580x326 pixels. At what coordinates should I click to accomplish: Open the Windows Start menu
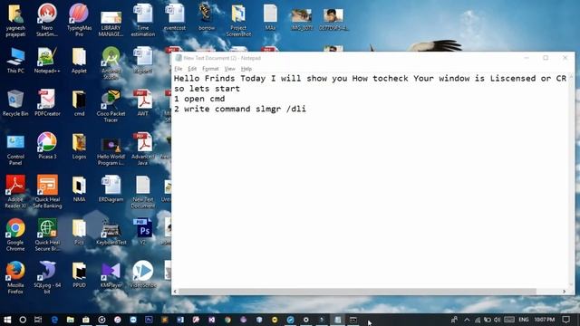coord(7,320)
